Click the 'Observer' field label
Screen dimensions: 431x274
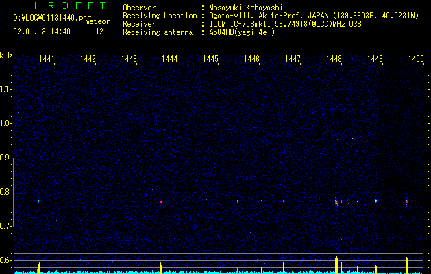coord(139,8)
